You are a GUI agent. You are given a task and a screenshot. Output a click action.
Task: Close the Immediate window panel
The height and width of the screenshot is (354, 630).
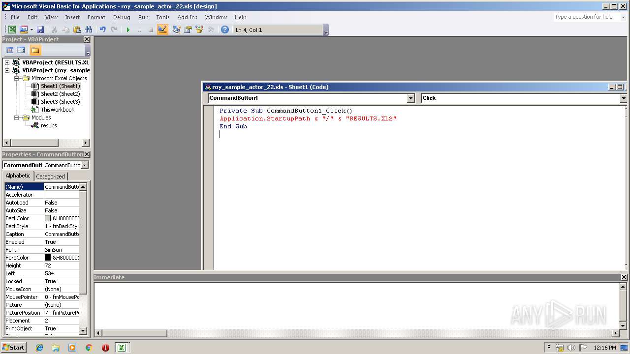(624, 277)
